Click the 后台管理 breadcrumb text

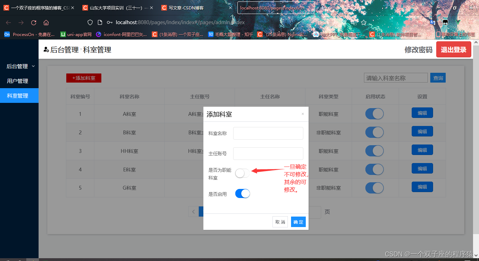pos(65,50)
